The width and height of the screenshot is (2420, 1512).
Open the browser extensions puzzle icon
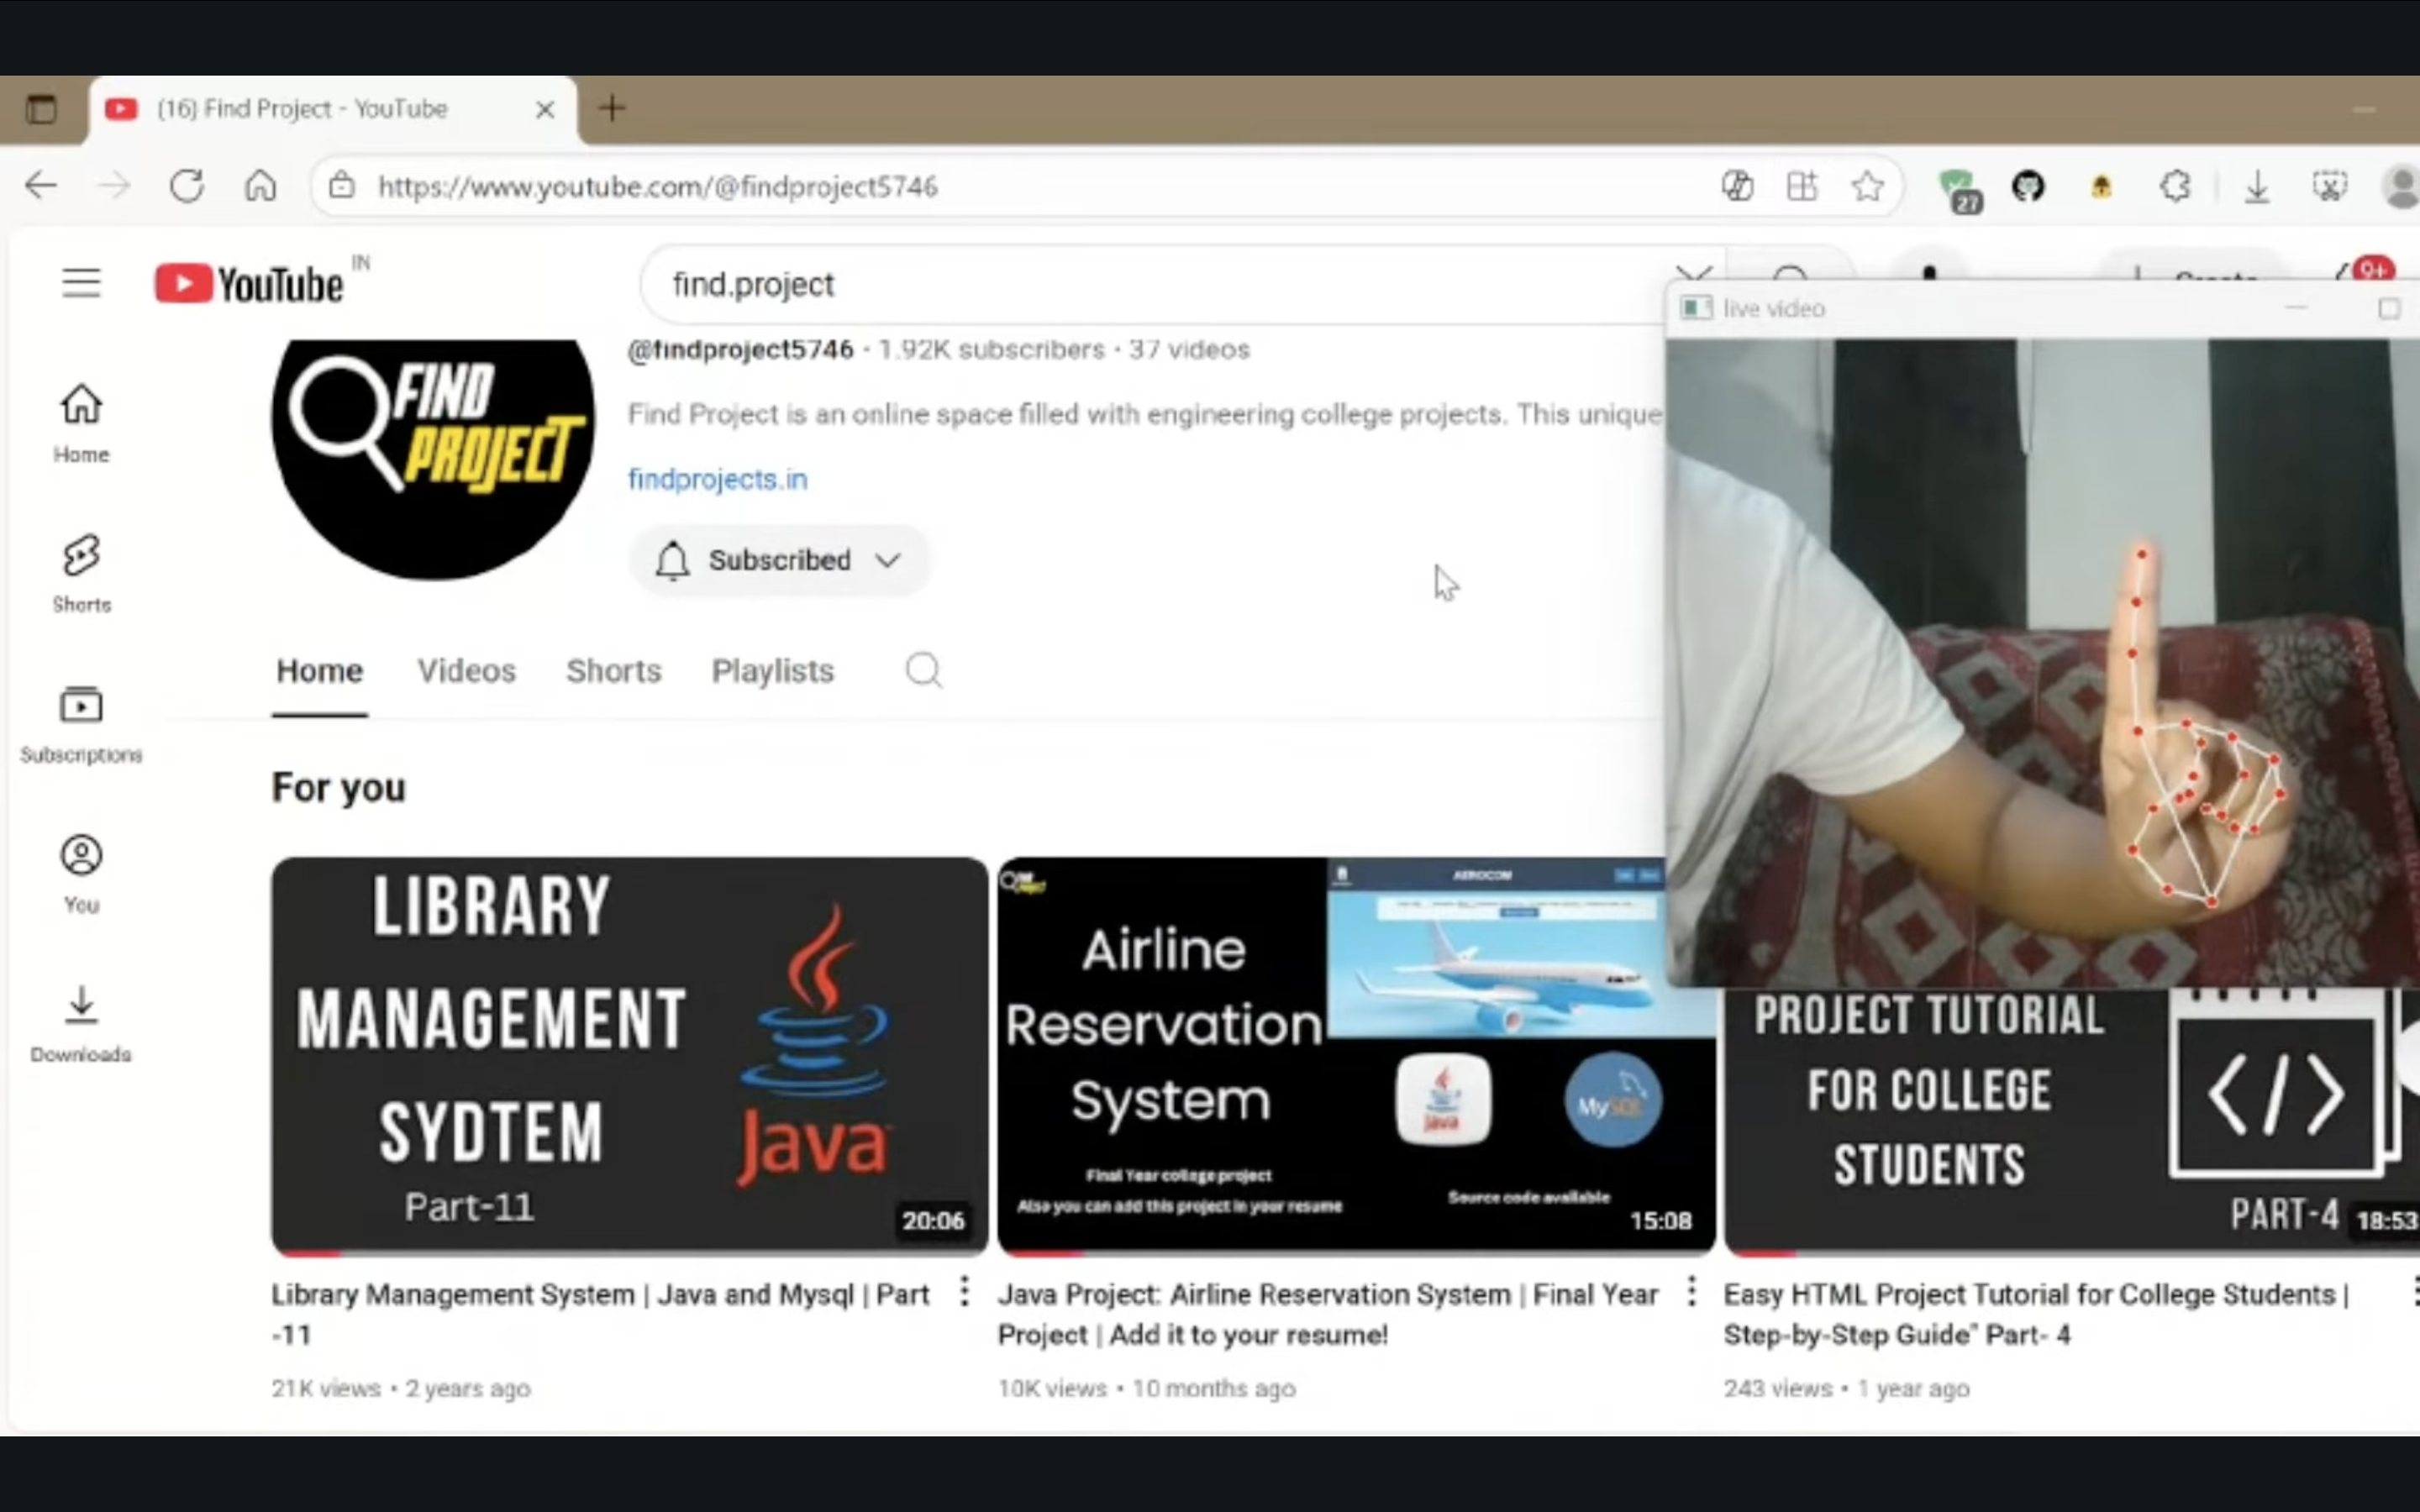(x=2175, y=186)
